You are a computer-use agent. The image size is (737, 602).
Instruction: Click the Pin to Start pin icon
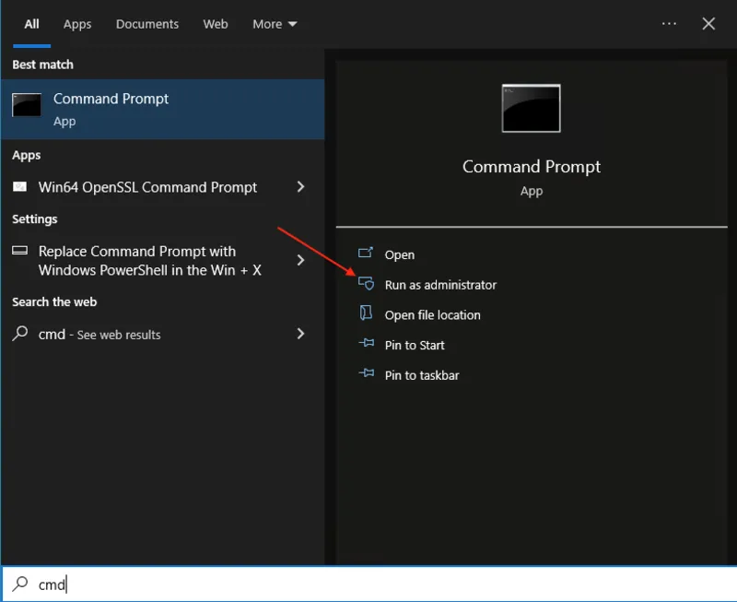tap(366, 343)
